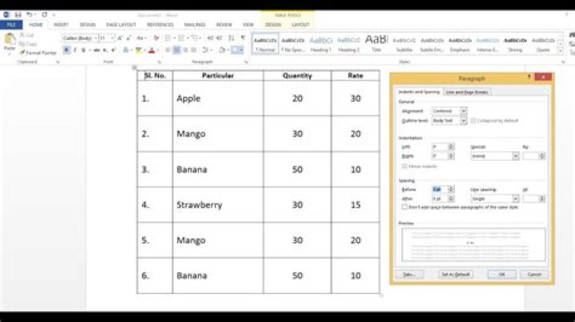Adjust the Spacing Before spinner arrows

451,189
